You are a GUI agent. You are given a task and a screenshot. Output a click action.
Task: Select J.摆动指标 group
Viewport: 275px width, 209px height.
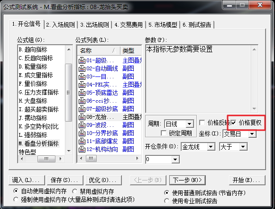tap(33, 118)
